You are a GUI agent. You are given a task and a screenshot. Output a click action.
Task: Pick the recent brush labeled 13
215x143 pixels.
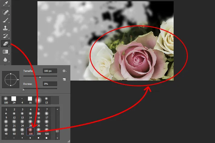click(x=47, y=100)
